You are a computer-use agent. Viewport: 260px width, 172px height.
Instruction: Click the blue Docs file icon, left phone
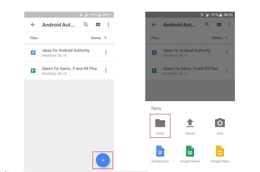coord(33,53)
